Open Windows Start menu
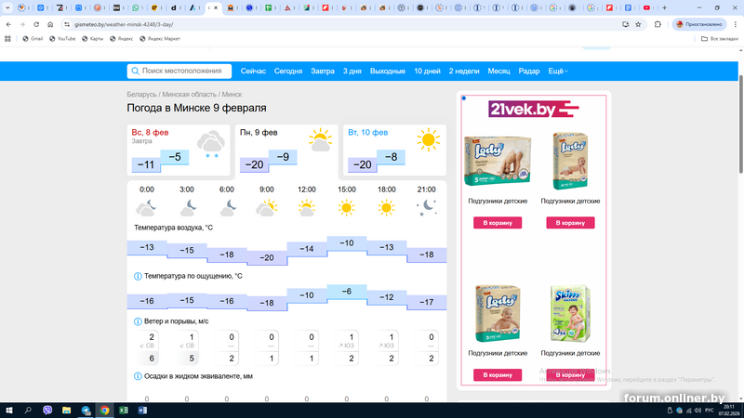This screenshot has width=744, height=418. click(8, 411)
